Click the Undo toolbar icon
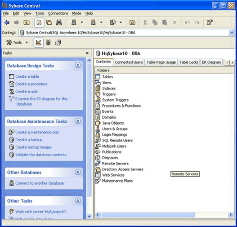The width and height of the screenshot is (237, 227). (188, 22)
